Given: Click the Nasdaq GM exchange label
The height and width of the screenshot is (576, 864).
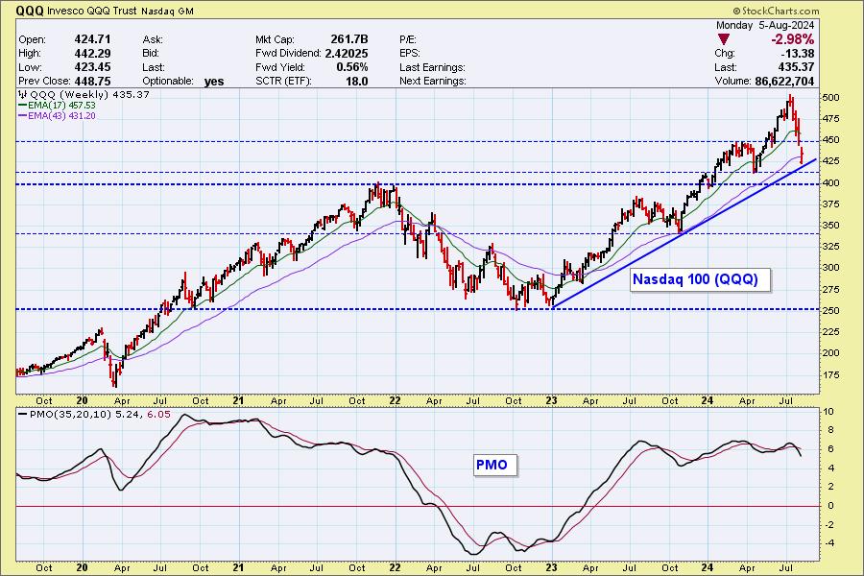Looking at the screenshot, I should click(x=167, y=11).
